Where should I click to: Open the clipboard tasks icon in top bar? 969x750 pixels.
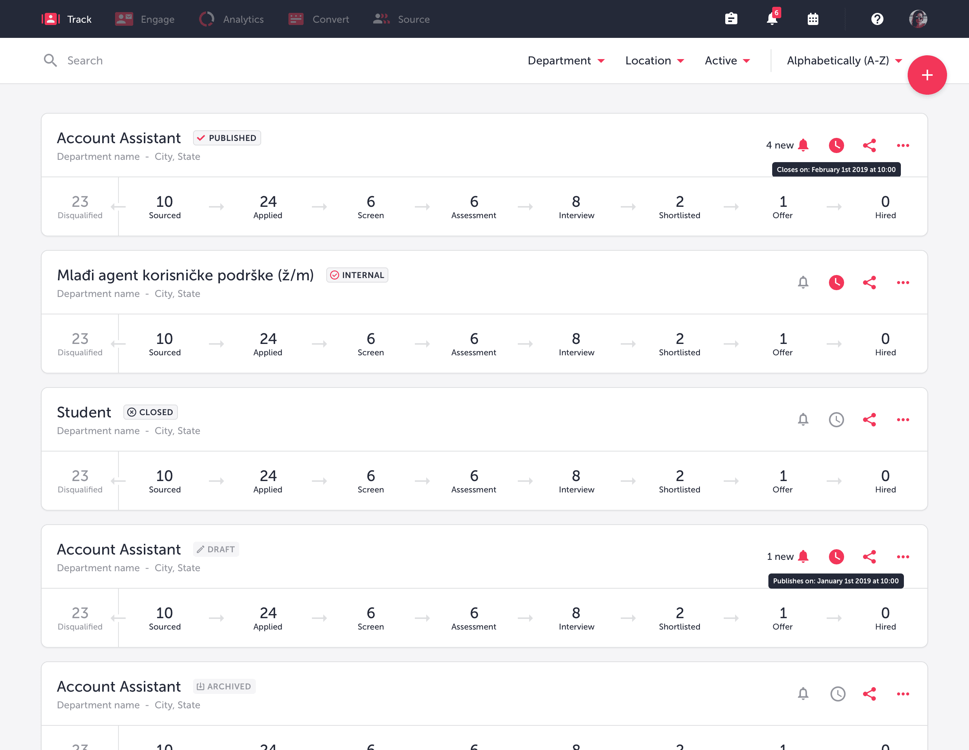point(731,19)
